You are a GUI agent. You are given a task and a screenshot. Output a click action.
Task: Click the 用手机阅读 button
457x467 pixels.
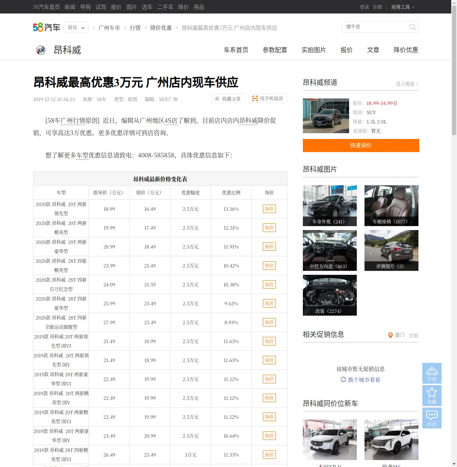[268, 99]
